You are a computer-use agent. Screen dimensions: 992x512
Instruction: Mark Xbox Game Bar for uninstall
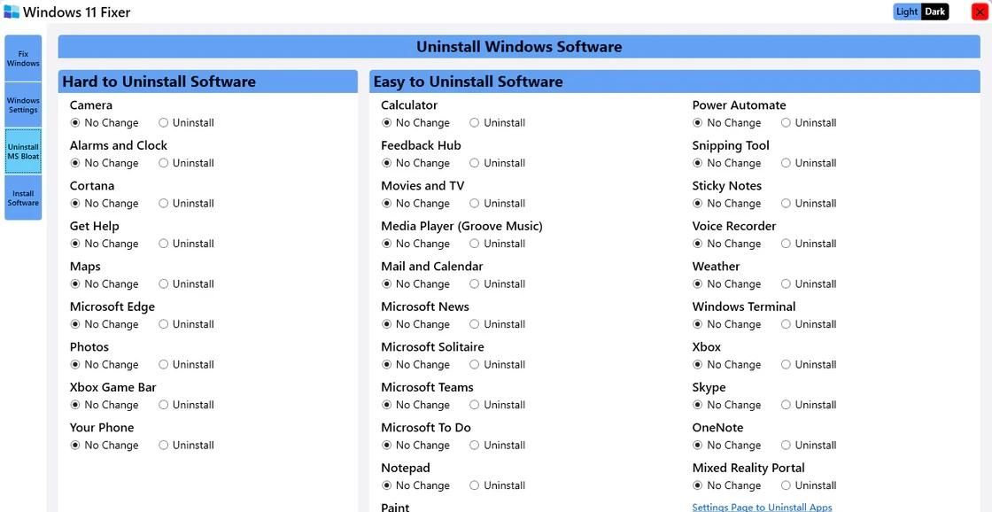pos(161,403)
